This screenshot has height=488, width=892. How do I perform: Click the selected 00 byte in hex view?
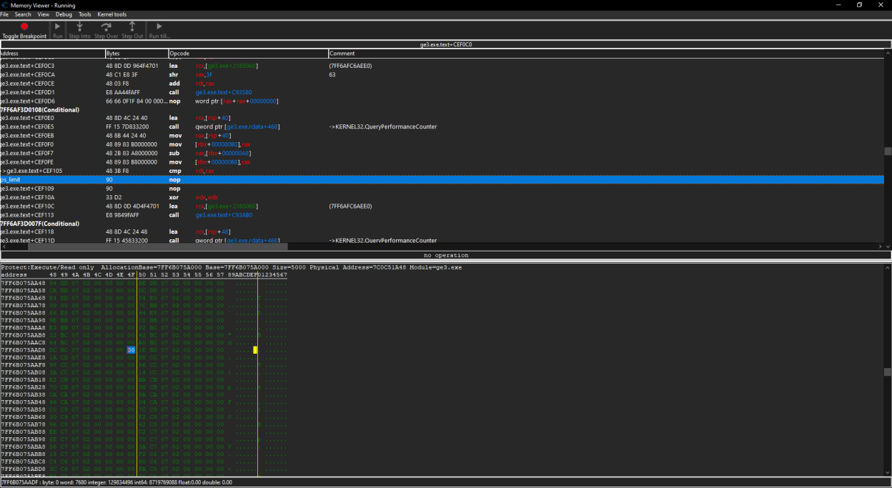coord(131,350)
